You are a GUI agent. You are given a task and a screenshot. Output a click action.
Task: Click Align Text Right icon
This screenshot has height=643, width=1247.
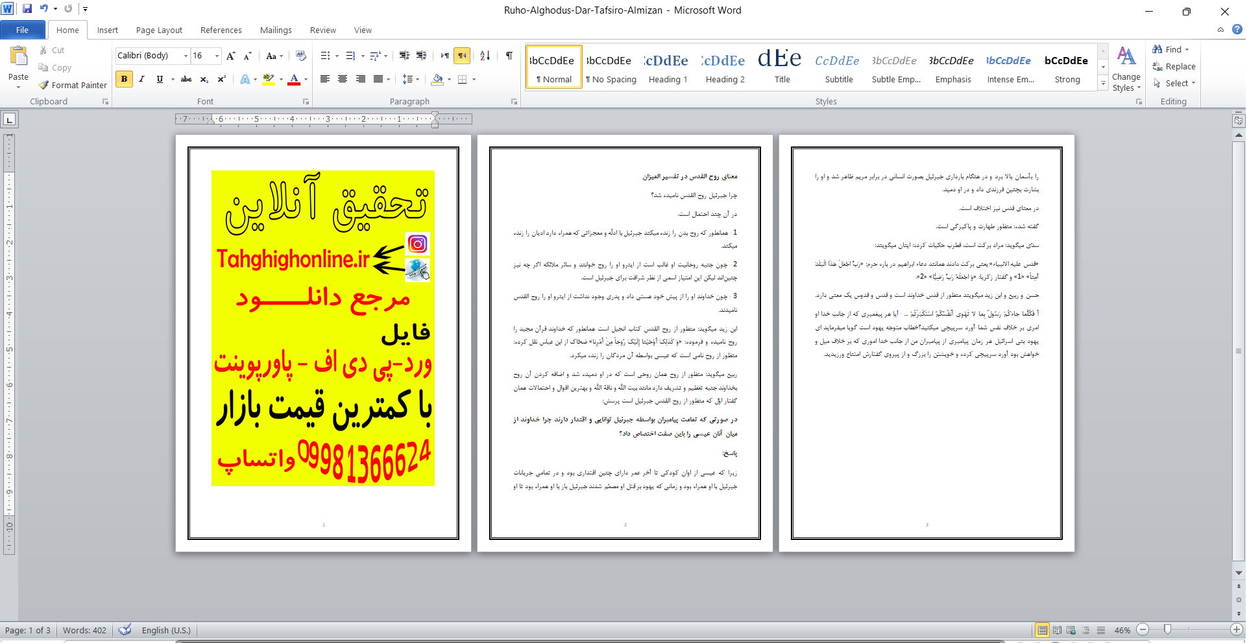(360, 79)
